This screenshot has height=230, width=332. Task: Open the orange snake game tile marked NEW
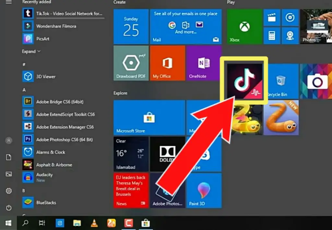[281, 118]
